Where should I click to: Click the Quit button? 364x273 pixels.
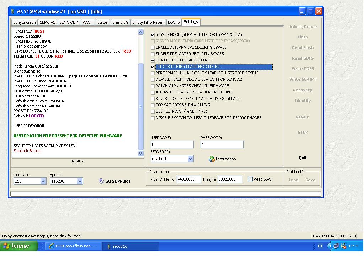tap(303, 158)
